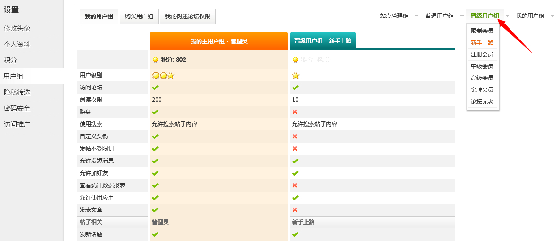Viewport: 560px width, 241px height.
Task: Select 新手上路 from the dropdown list
Action: [482, 43]
